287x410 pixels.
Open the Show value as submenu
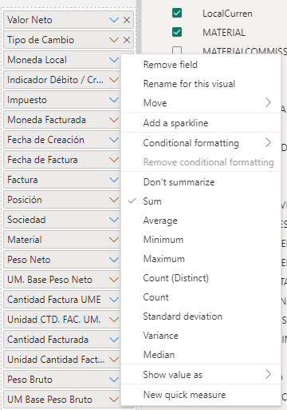point(201,375)
